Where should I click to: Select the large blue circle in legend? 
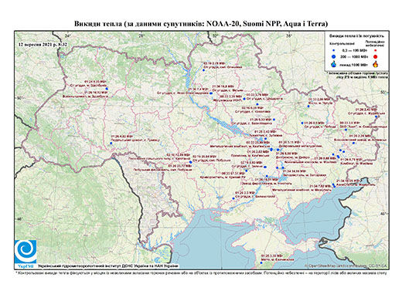334,56
